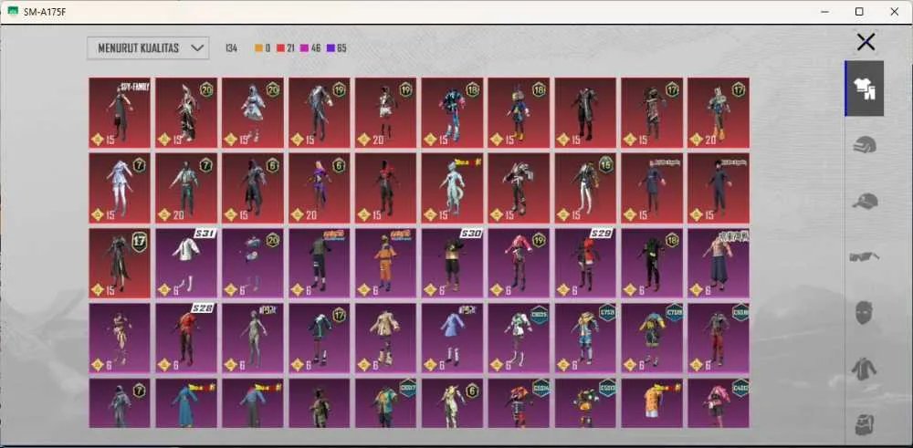Choose the S29 red-hooded outfit
Image resolution: width=913 pixels, height=448 pixels.
coord(585,263)
